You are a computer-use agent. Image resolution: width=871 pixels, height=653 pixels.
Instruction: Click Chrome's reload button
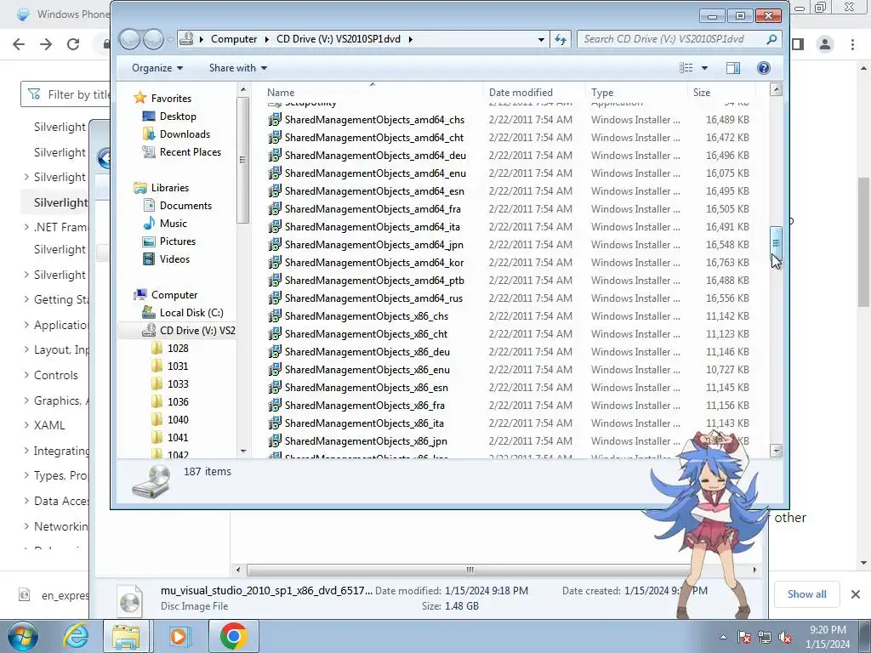[73, 44]
